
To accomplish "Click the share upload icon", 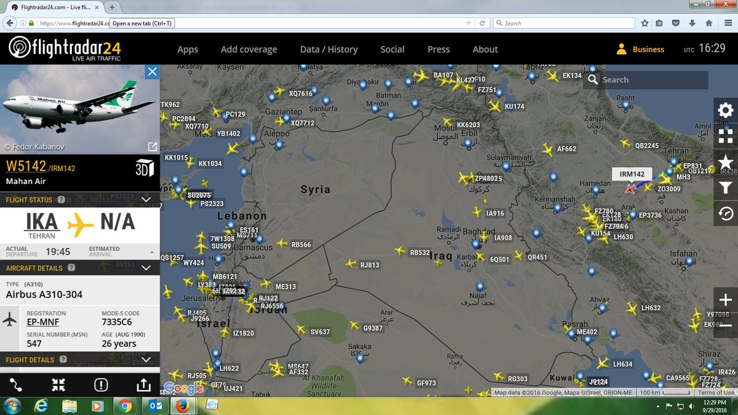I will click(143, 385).
